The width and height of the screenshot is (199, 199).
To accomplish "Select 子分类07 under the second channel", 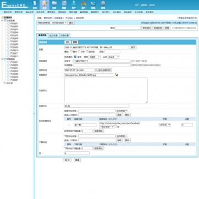I will click(14, 80).
